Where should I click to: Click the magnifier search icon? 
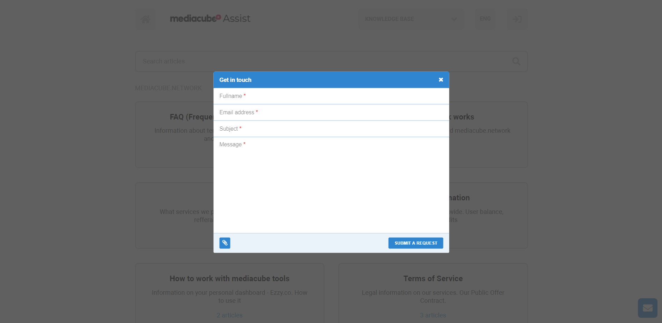pos(516,61)
